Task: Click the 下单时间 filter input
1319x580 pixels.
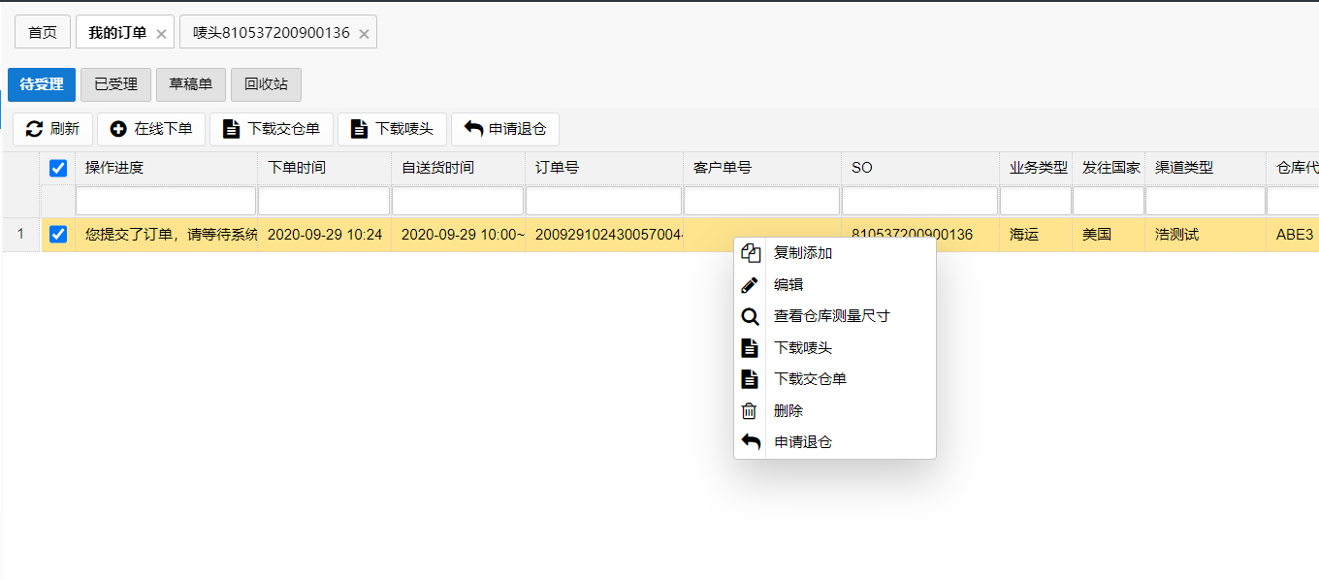Action: tap(324, 201)
